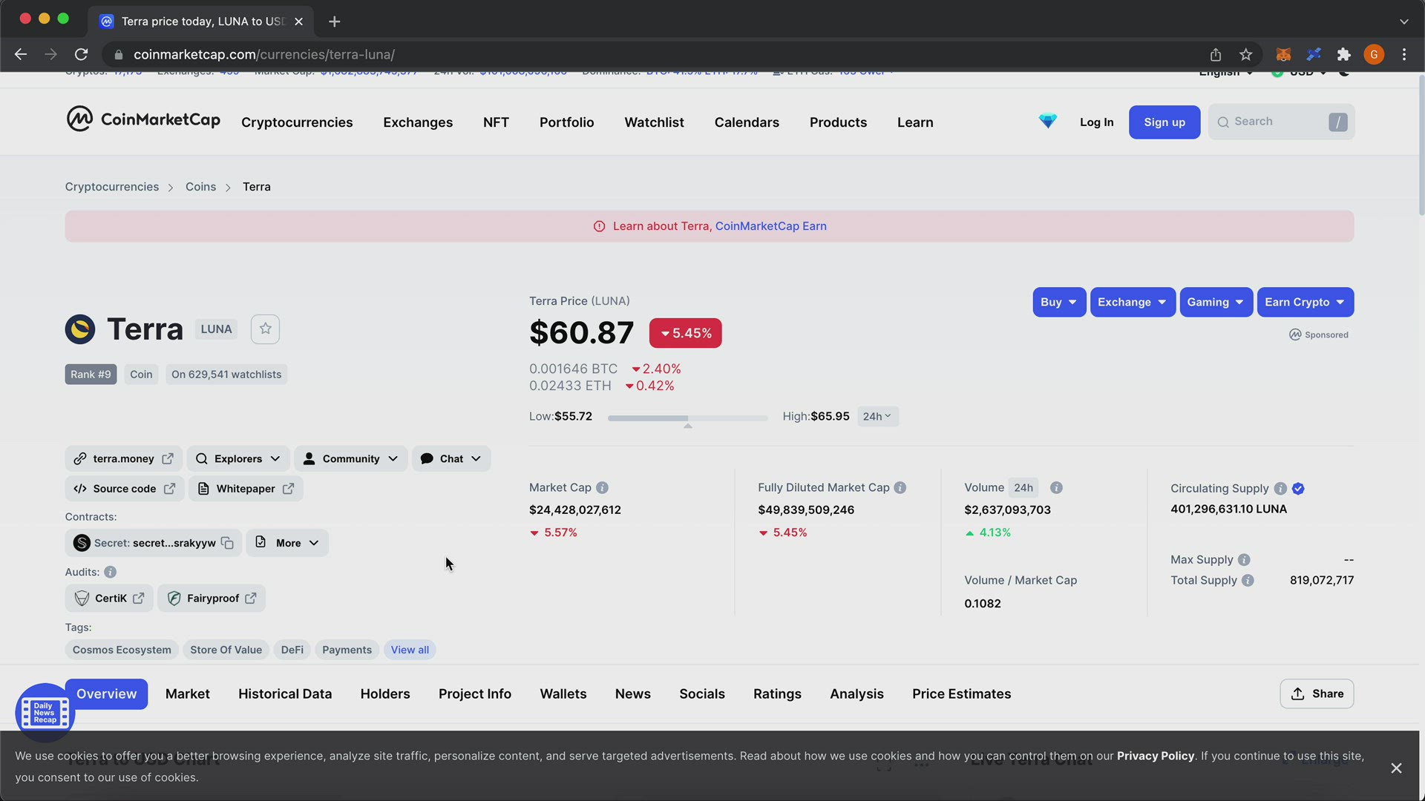This screenshot has width=1425, height=801.
Task: Copy the Secret contract address
Action: point(227,543)
